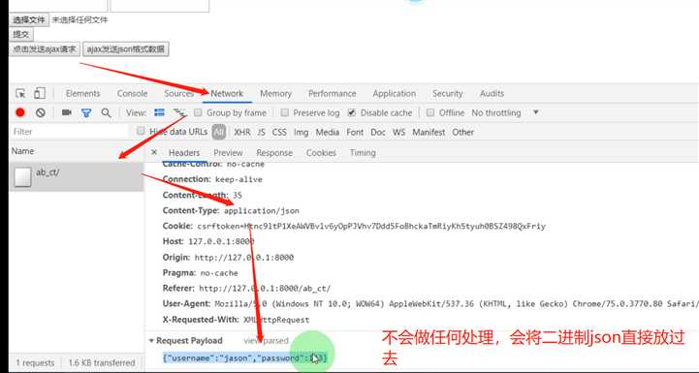
Task: Click the Host 127.0.0.1:8000 header
Action: click(x=208, y=241)
